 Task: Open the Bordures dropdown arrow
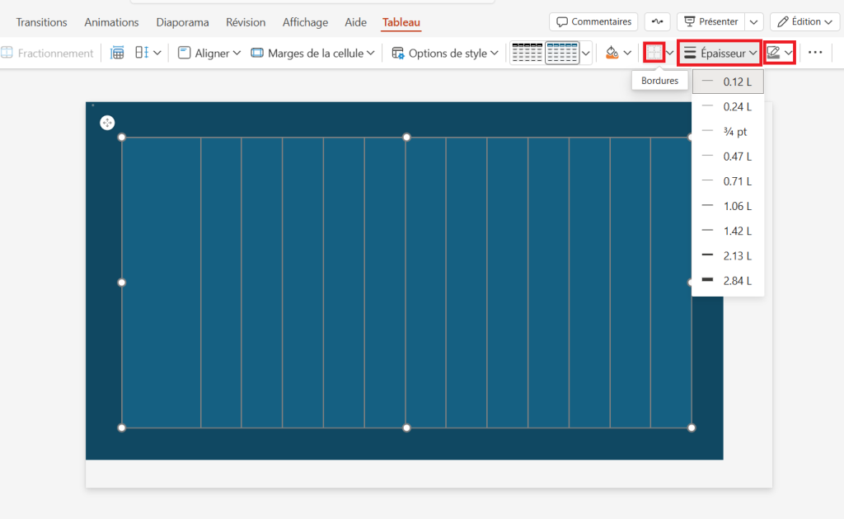[x=669, y=53]
